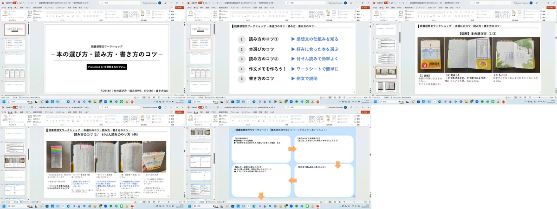Click New Slide icon in title-slide window
557x209 pixels.
[x=29, y=13]
